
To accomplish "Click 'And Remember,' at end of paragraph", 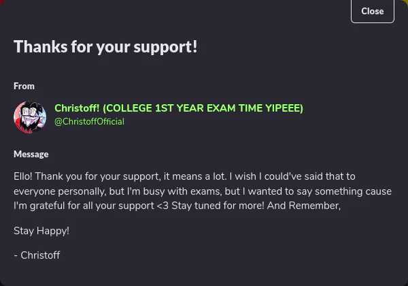I will coord(304,206).
